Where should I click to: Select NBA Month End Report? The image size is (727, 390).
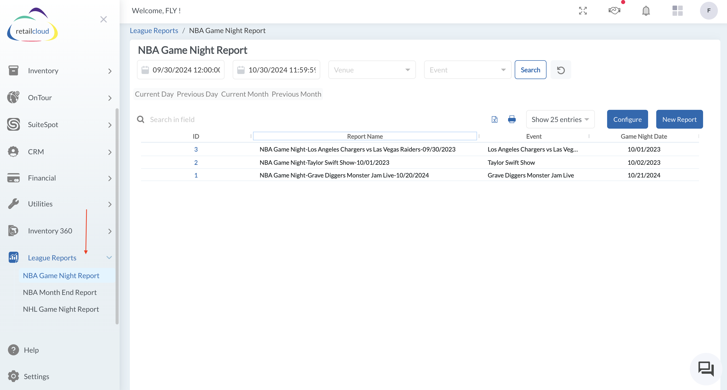tap(60, 292)
